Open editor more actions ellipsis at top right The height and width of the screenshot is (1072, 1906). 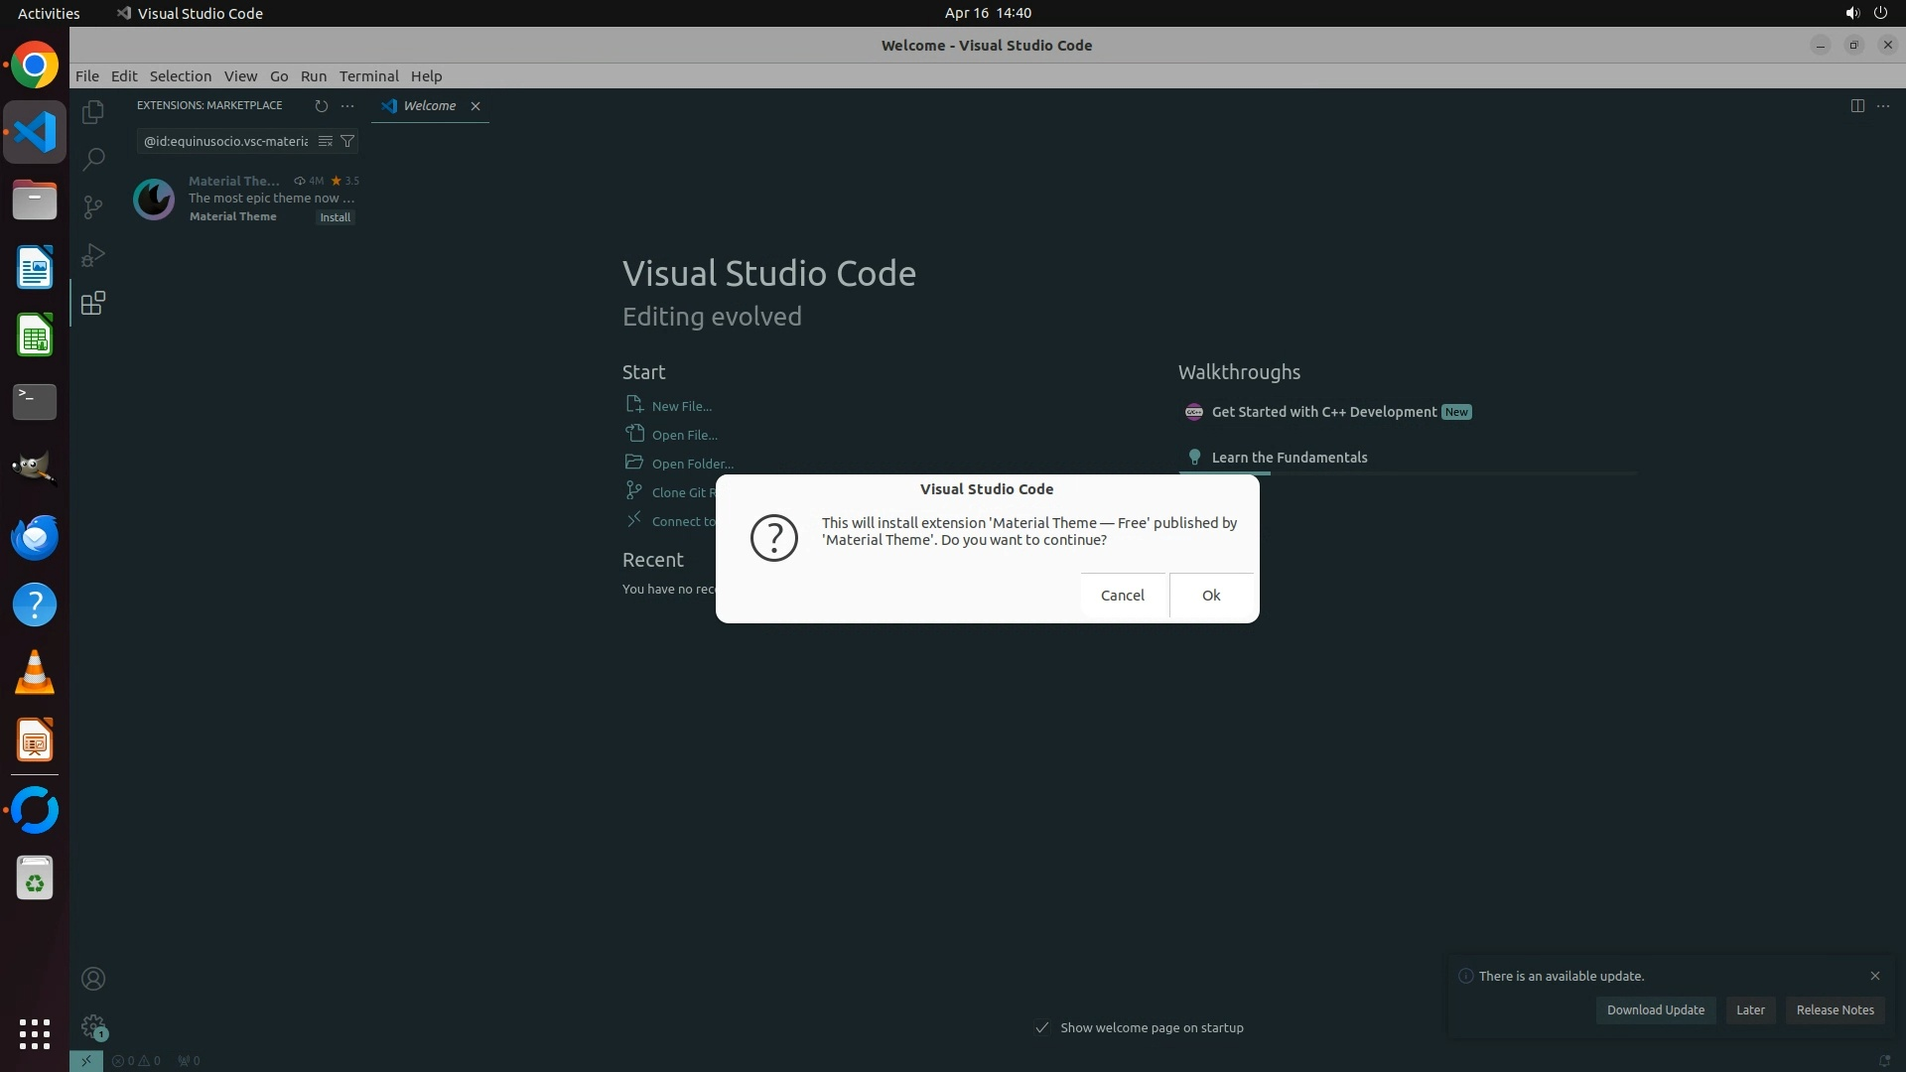[1883, 105]
